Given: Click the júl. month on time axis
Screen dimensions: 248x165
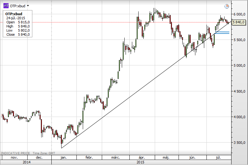Looking at the screenshot, I should click(x=218, y=157).
